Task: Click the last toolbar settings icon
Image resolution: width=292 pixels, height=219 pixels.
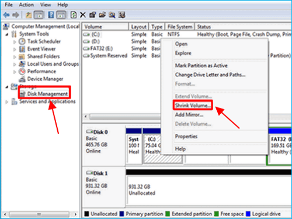Action: tap(122, 15)
